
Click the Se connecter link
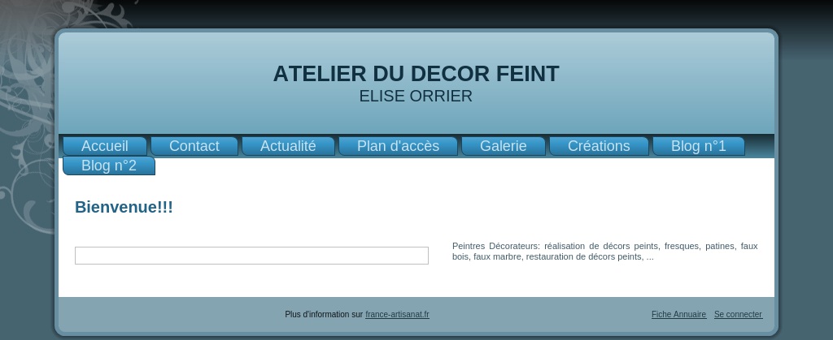(x=738, y=314)
